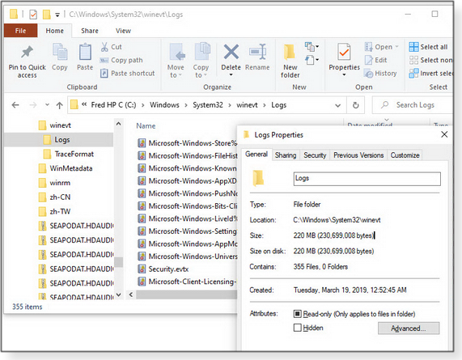Expand hidden breadcrumb path chevrons
The image size is (462, 360).
(84, 104)
